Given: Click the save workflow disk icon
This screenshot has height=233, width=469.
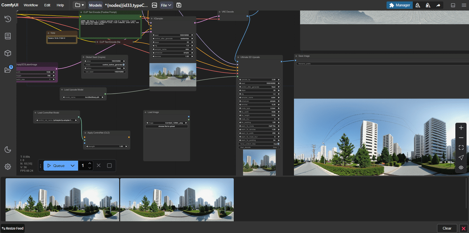Looking at the screenshot, I should [x=179, y=5].
